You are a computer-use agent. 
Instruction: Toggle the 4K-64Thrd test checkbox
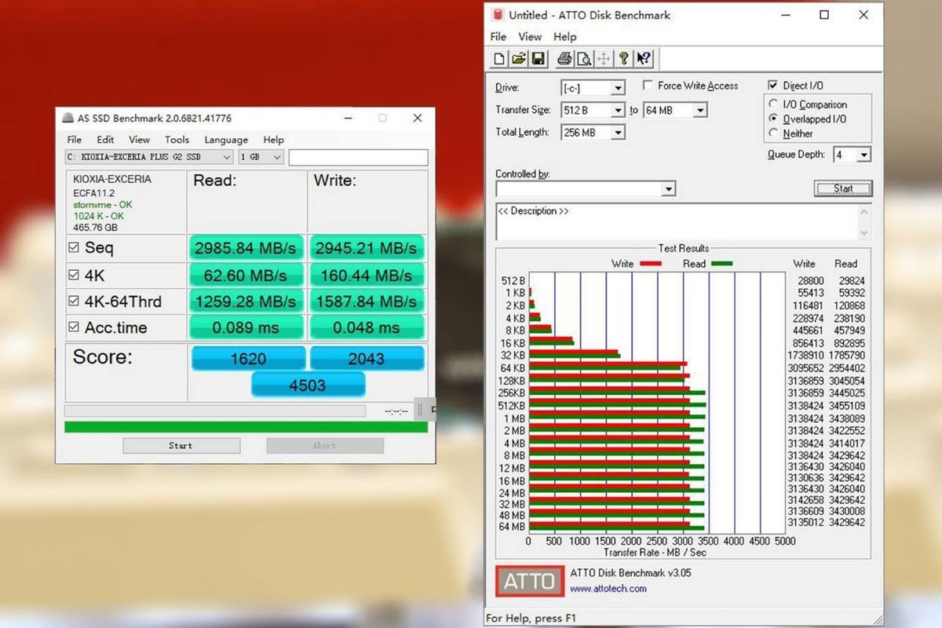click(x=74, y=301)
